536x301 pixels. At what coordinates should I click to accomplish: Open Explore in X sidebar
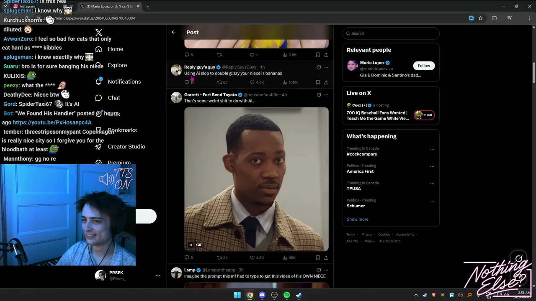tap(111, 65)
